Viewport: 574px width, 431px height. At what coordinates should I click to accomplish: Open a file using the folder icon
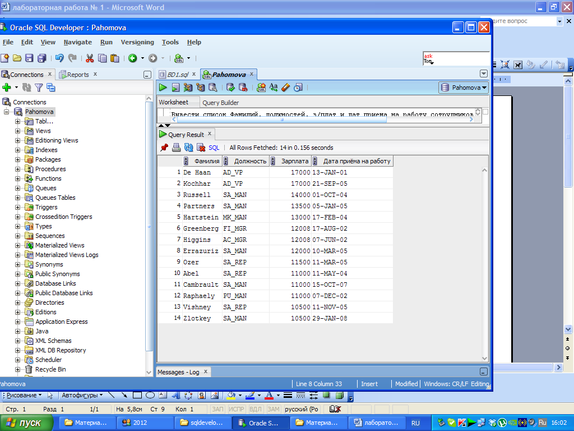coord(17,58)
